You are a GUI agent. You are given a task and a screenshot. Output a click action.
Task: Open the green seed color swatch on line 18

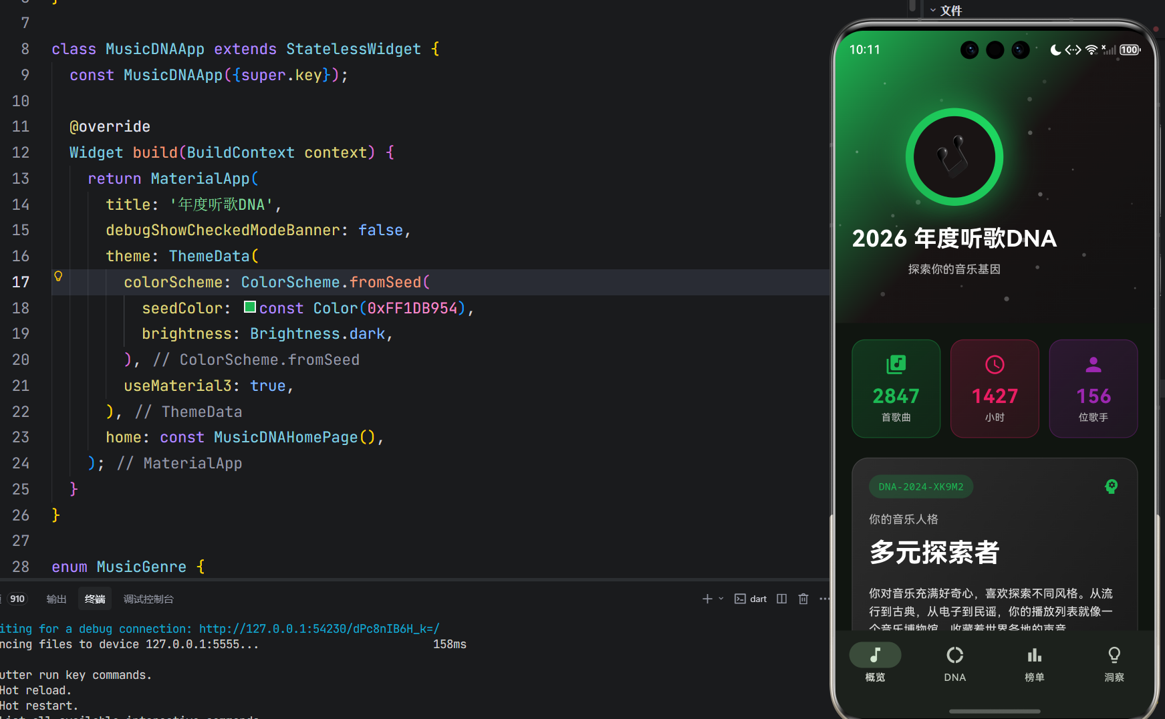pos(250,307)
